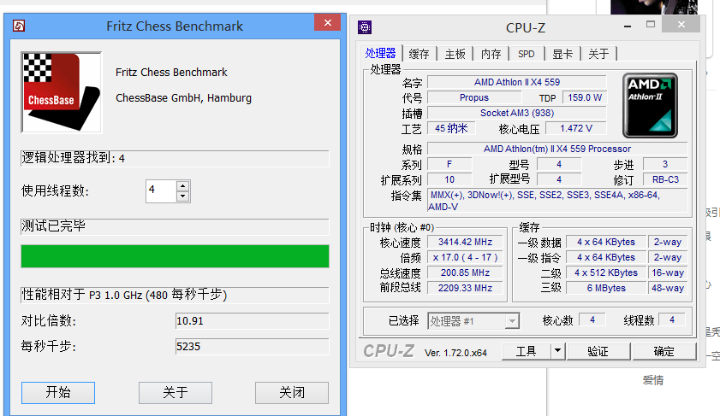This screenshot has height=416, width=720.
Task: Click the 性能相对于 P3 1.0 GHz text
Action: coord(124,295)
